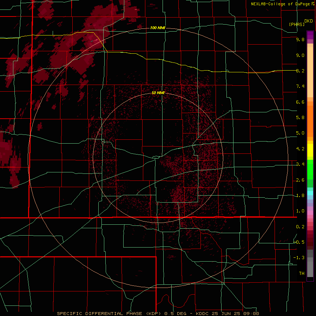Pick the yellow segment of the color bar
Viewport: 316px width, 316px height.
point(310,150)
